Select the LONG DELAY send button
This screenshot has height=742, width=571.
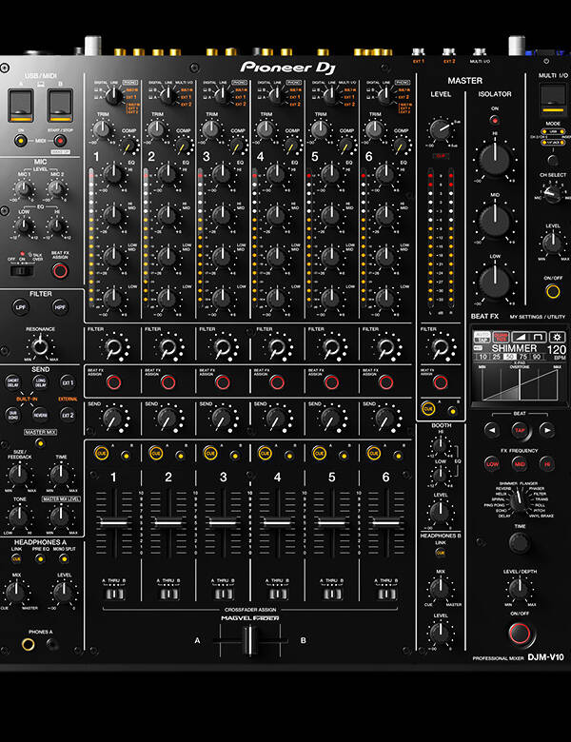pos(40,382)
